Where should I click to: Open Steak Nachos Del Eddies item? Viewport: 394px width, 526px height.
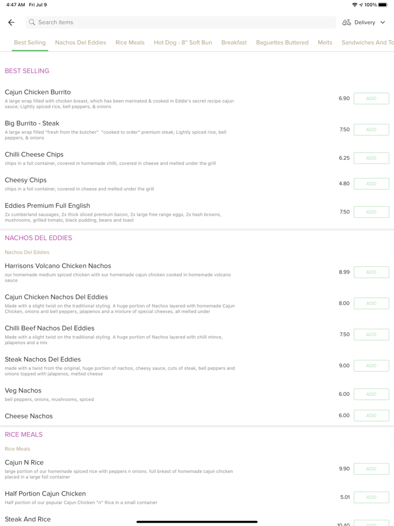43,359
